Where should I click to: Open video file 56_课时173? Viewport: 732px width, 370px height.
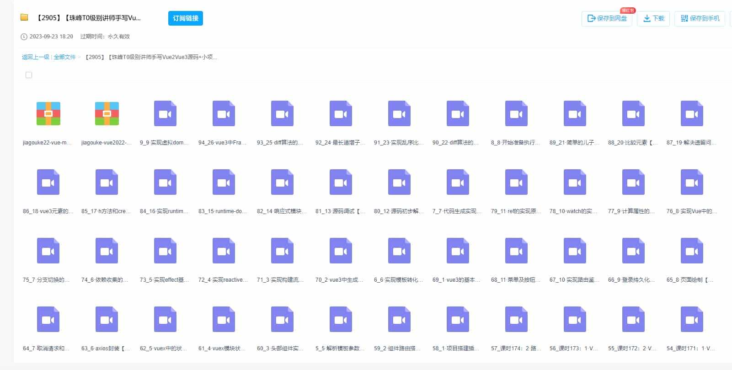(x=575, y=319)
